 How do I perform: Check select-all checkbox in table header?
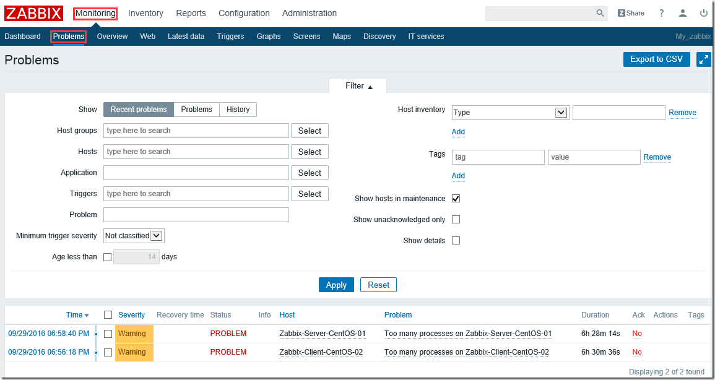tap(108, 315)
